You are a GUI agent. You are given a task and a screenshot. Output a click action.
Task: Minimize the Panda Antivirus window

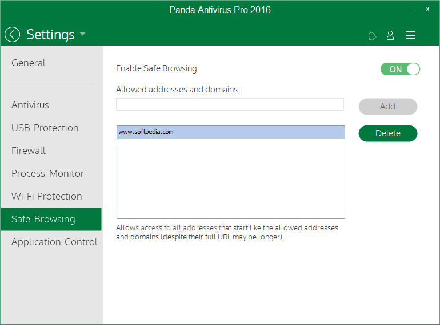[x=411, y=10]
